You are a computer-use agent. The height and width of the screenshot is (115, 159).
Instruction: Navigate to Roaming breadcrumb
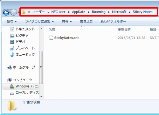[99, 12]
